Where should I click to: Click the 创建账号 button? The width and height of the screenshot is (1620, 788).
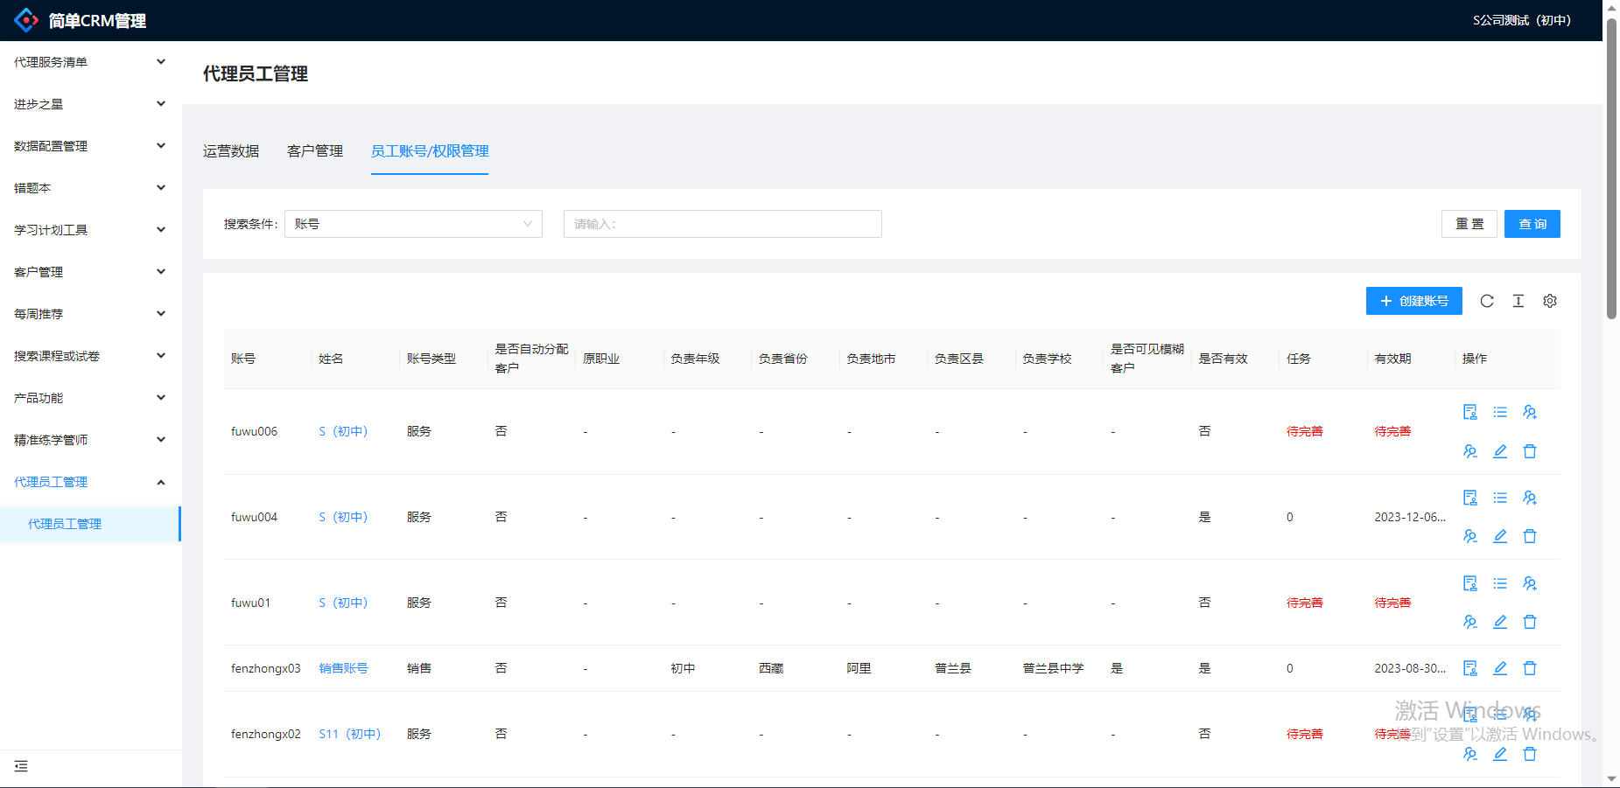click(x=1413, y=301)
